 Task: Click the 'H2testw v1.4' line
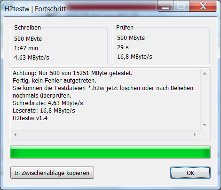coord(30,118)
